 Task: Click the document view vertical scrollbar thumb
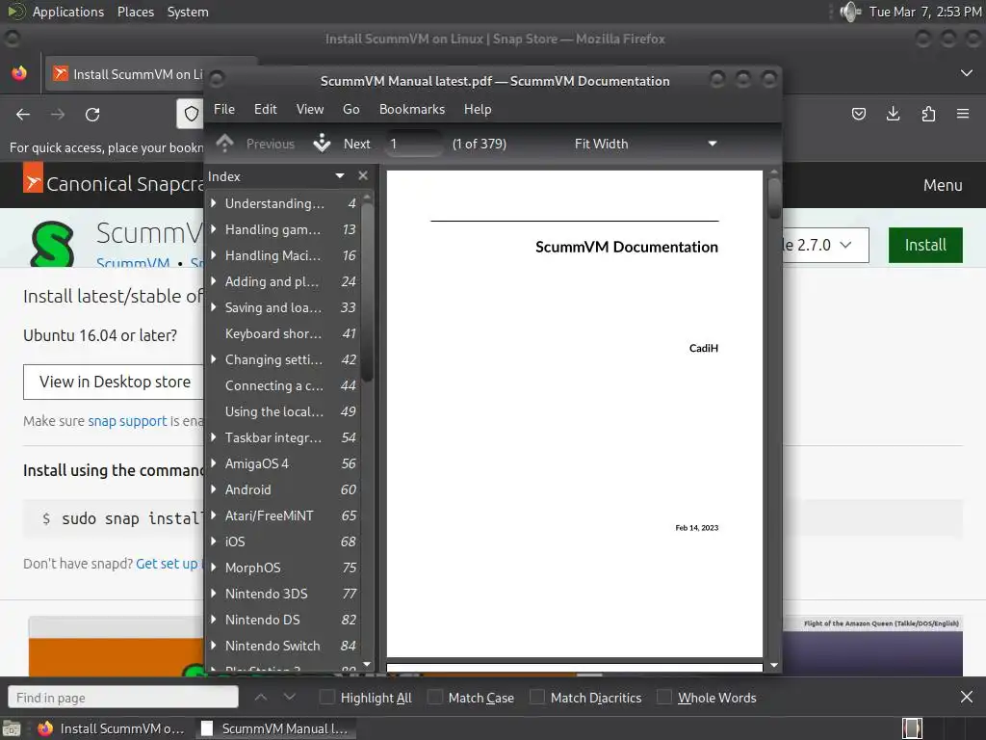click(x=774, y=198)
